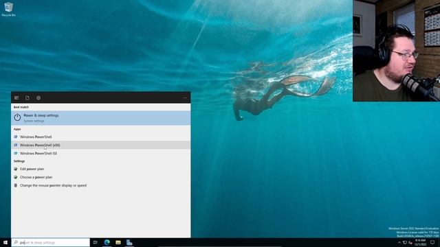The width and height of the screenshot is (440, 247).
Task: Click the power icon beside Power & sleep settings
Action: coord(17,117)
